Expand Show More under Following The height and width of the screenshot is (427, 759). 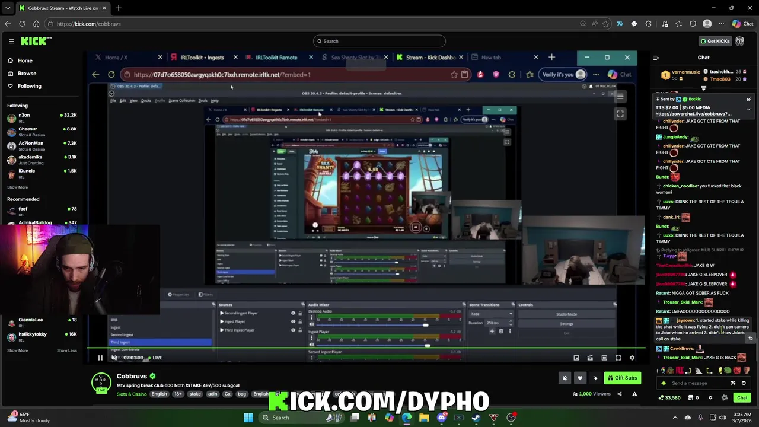click(x=17, y=187)
